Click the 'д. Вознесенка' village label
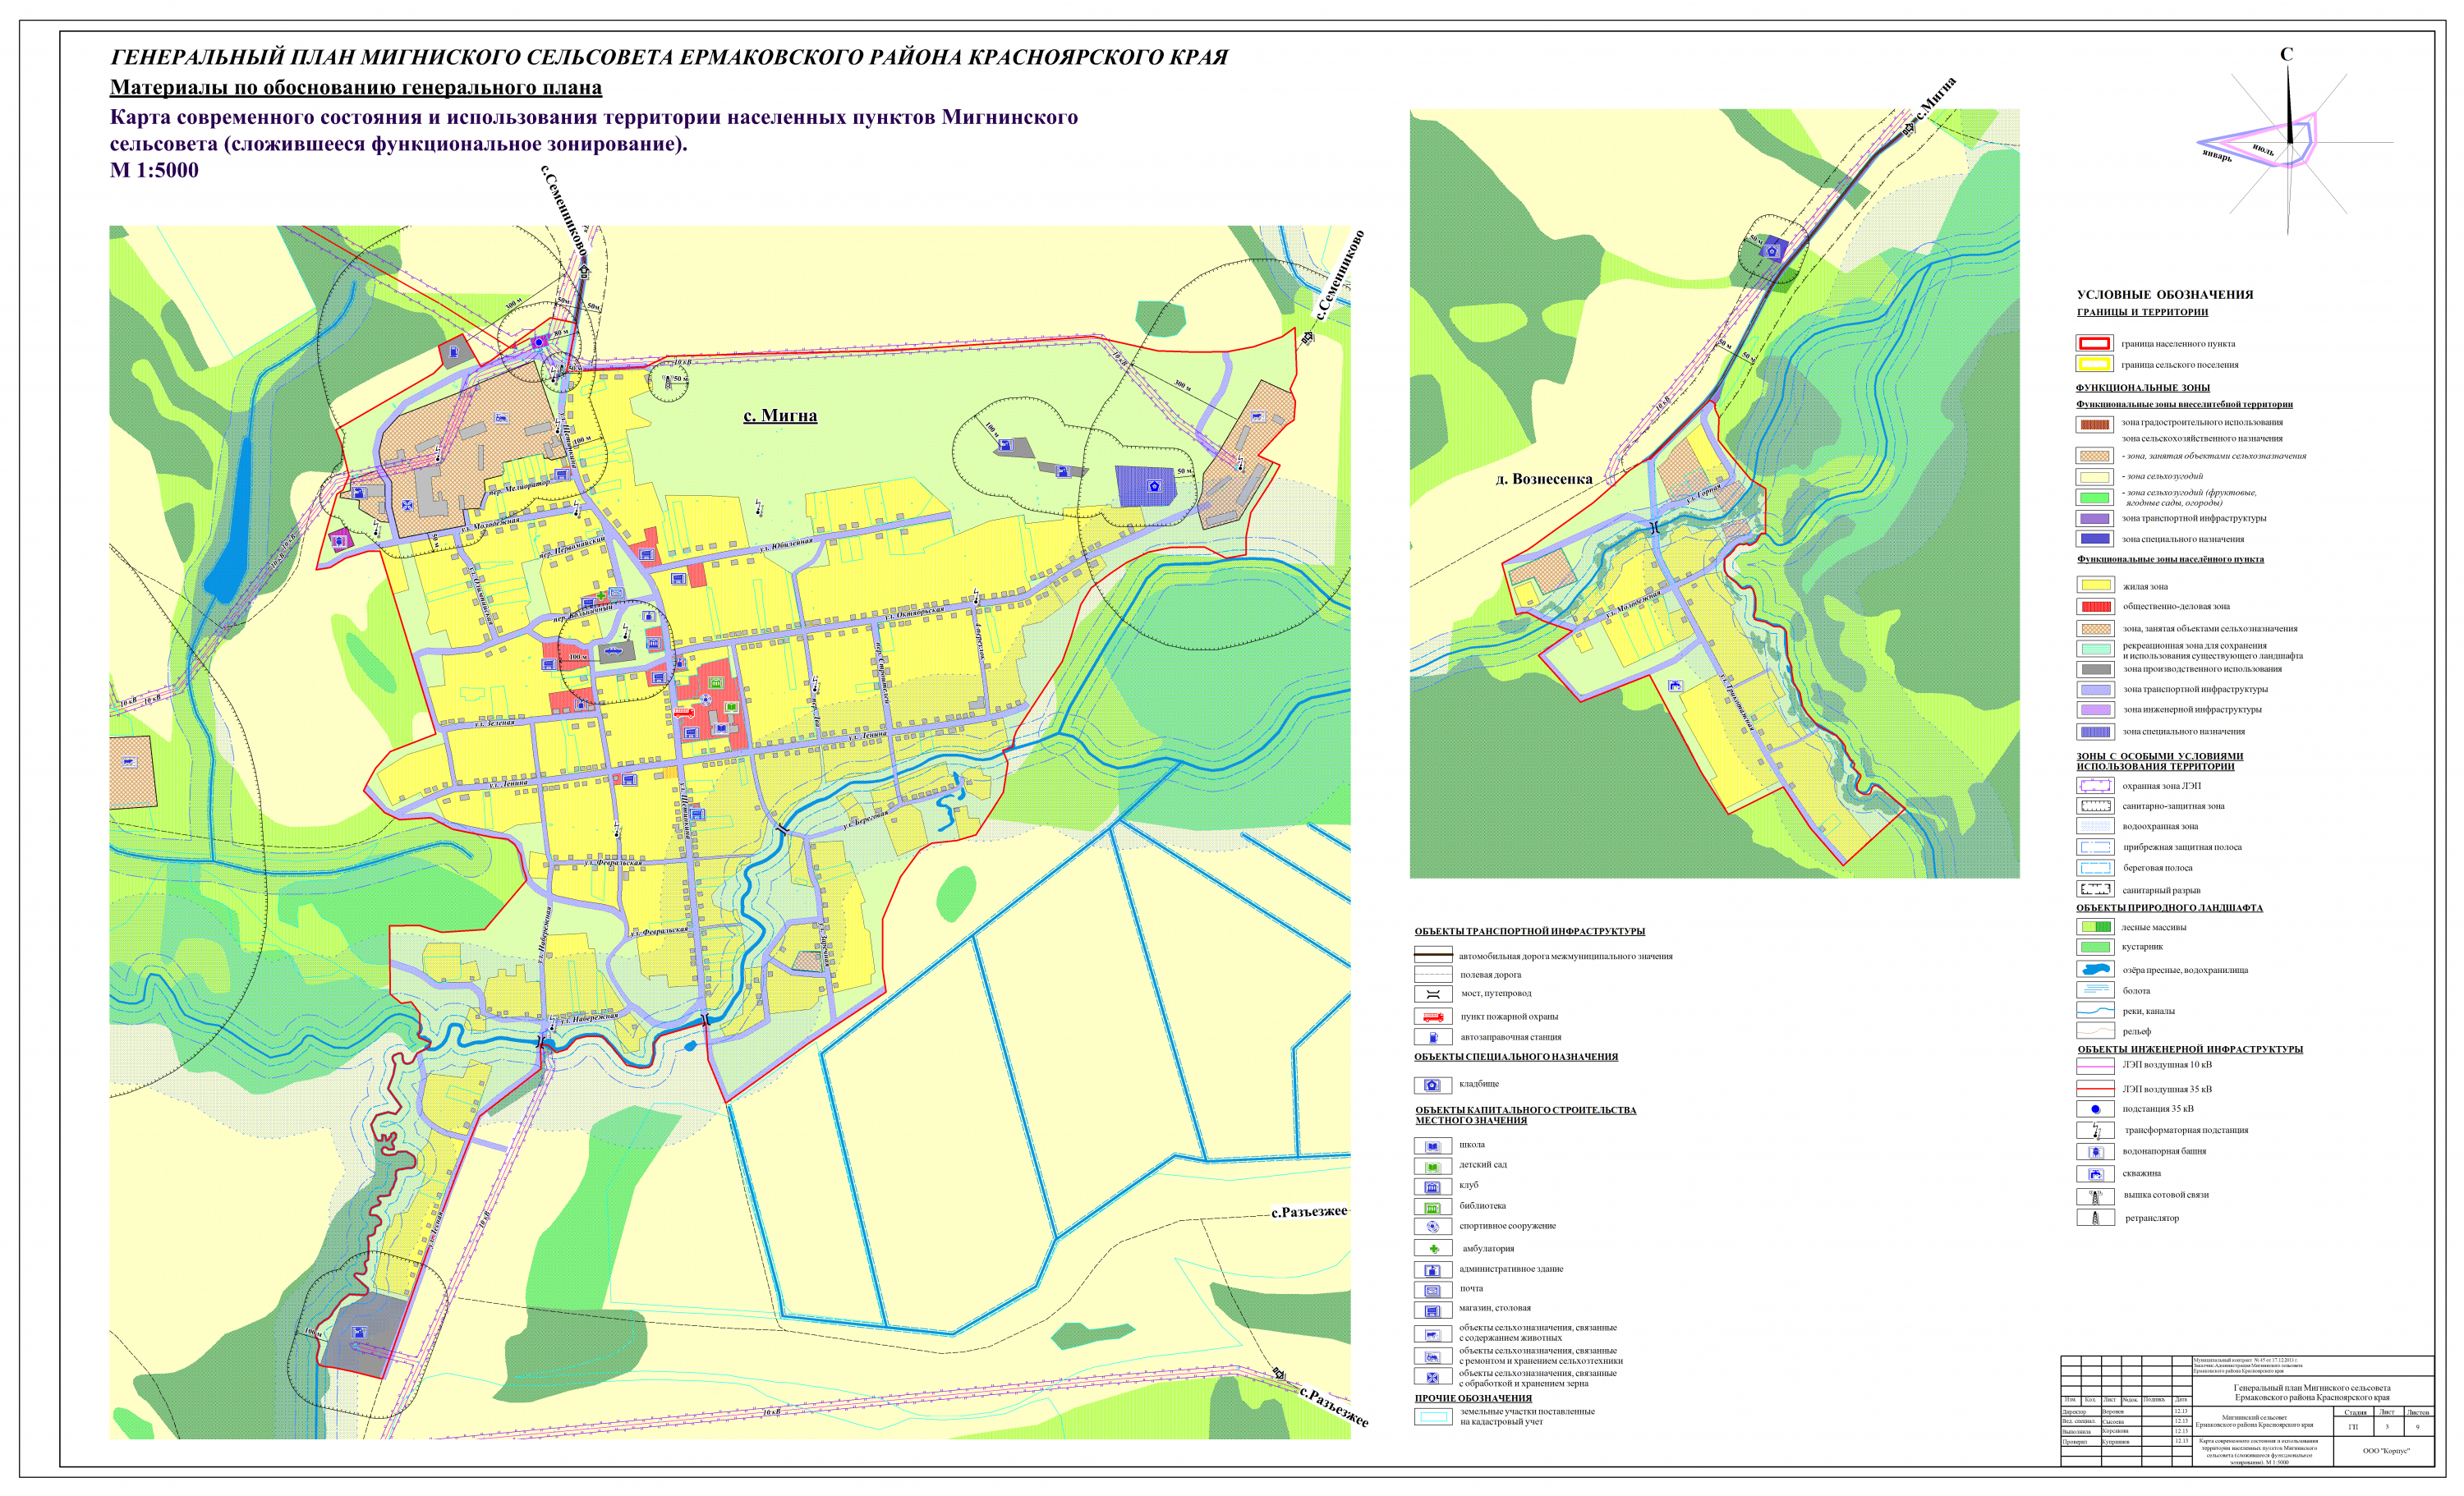Screen dimensions: 2464x1496 coord(1544,479)
